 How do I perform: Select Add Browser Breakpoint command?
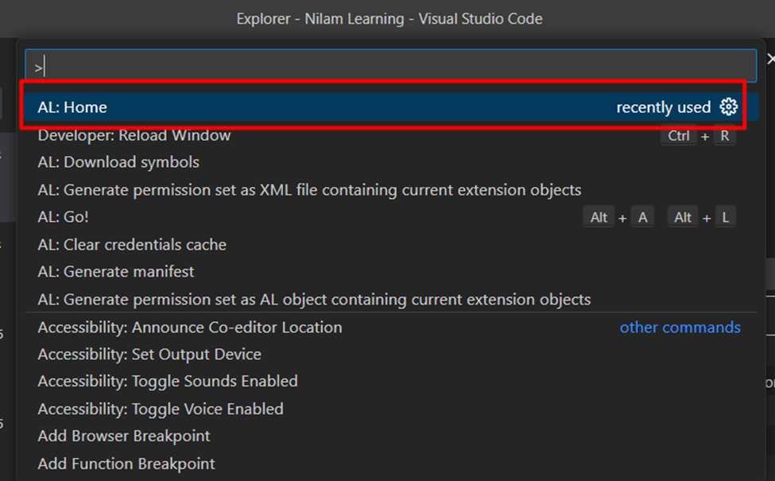pos(391,436)
